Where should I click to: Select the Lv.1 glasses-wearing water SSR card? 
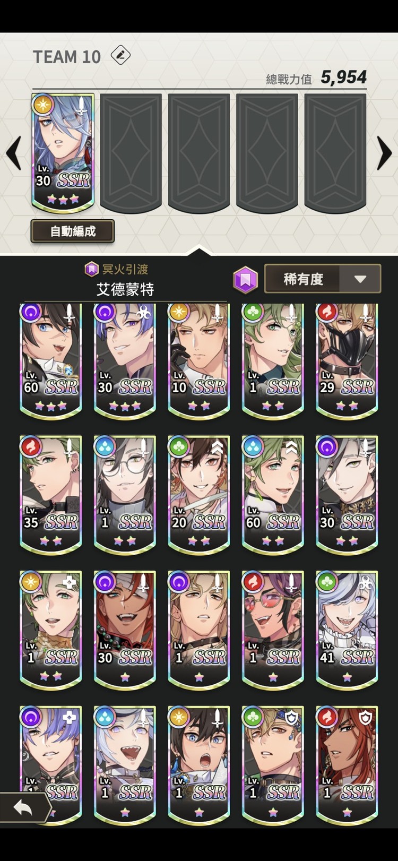[125, 495]
